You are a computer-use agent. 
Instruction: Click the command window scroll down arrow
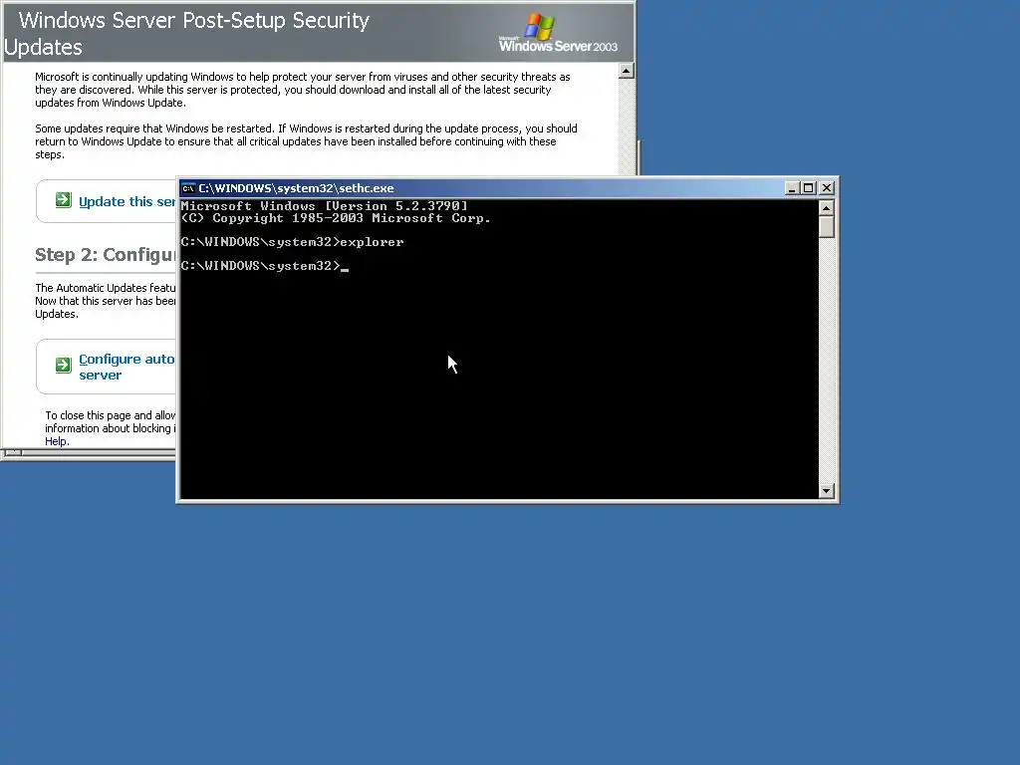[x=826, y=490]
